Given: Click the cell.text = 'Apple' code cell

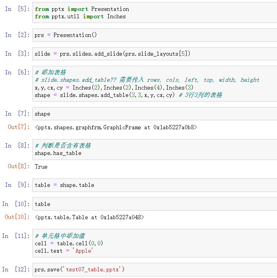Looking at the screenshot, I should coord(155,243).
